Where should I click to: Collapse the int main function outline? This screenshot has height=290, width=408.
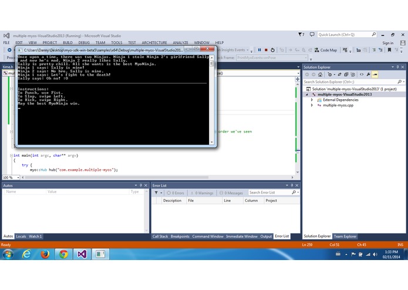(x=11, y=156)
